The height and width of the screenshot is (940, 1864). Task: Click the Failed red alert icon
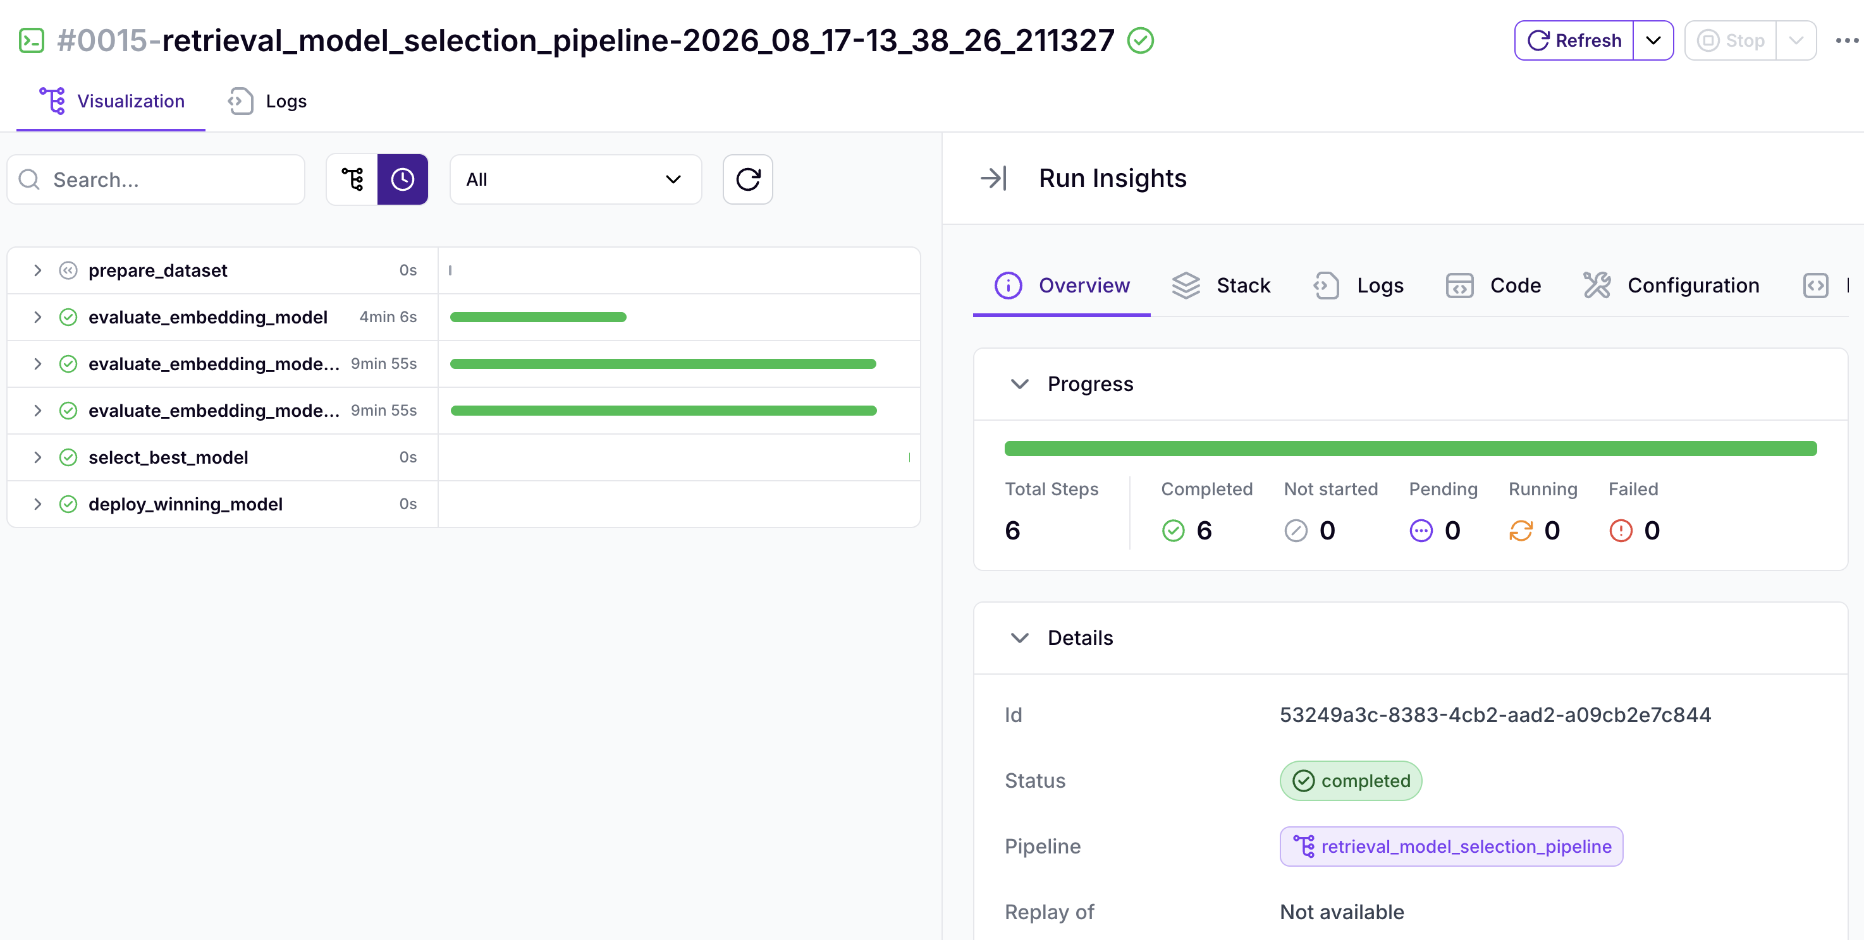[1620, 531]
